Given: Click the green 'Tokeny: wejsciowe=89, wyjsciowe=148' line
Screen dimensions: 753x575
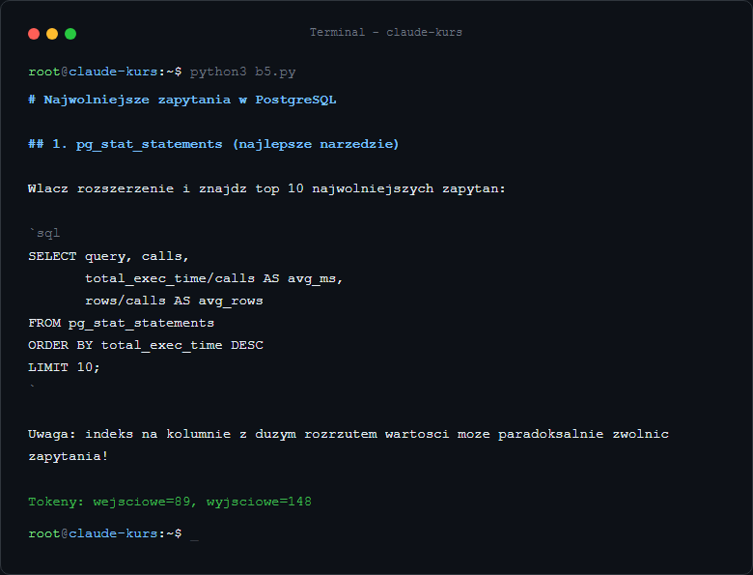Looking at the screenshot, I should [x=170, y=502].
